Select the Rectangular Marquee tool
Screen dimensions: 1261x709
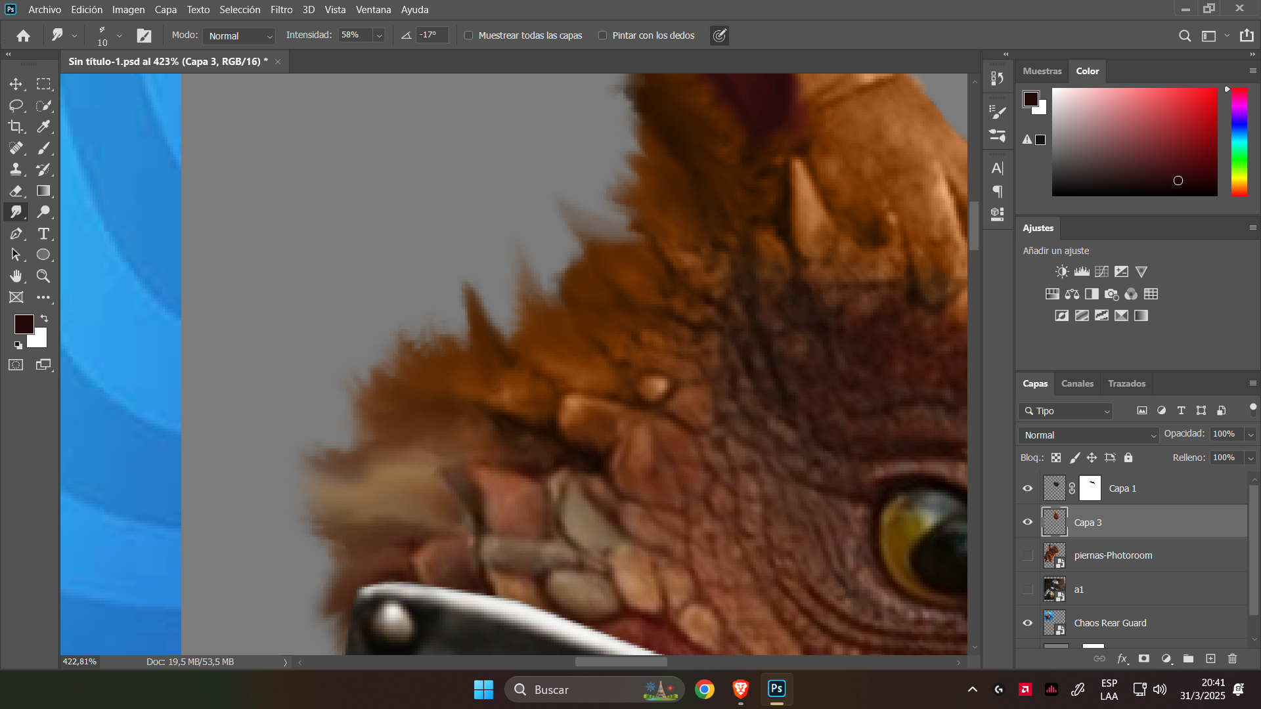click(x=43, y=84)
